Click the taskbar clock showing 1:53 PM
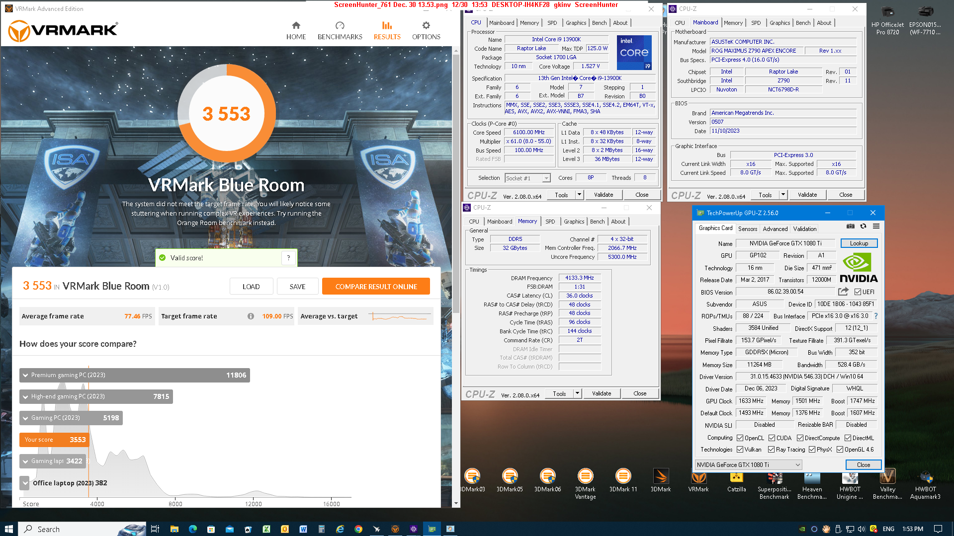This screenshot has width=954, height=536. [x=912, y=529]
